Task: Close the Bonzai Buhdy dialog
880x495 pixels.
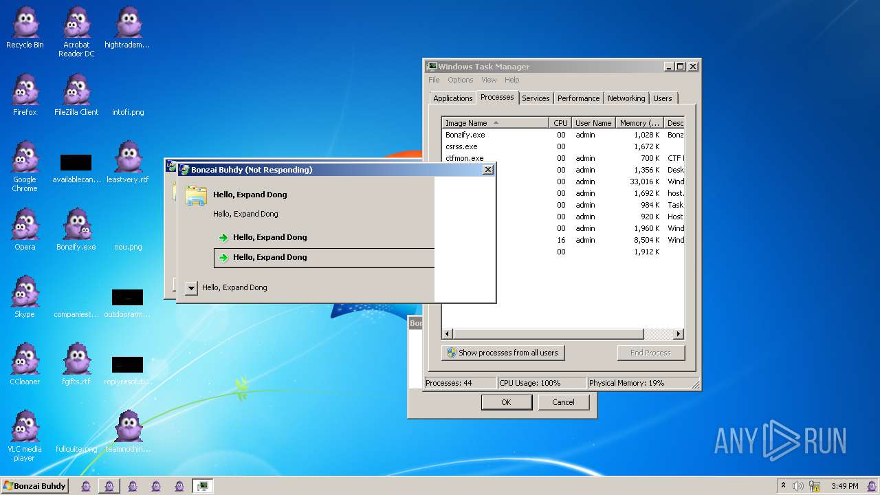Action: 487,170
